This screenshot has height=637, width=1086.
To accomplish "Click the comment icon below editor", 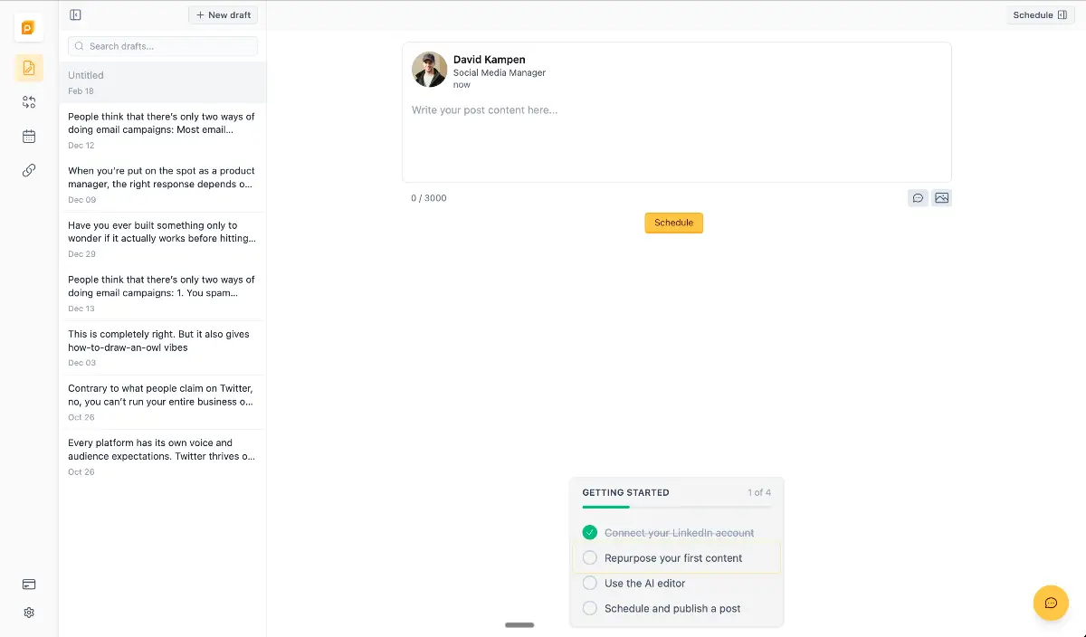I will point(918,198).
